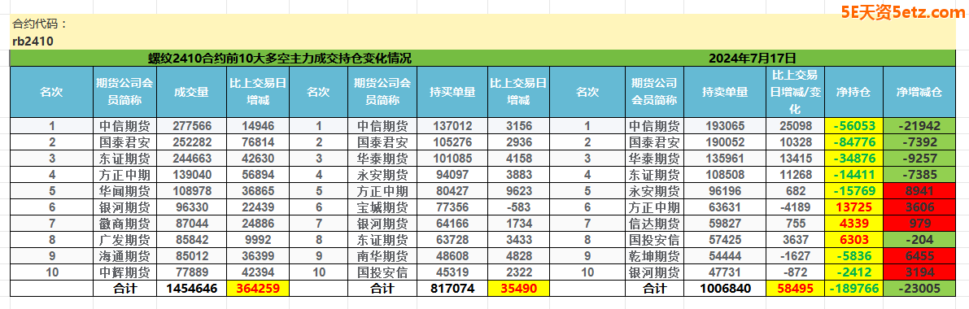Click the 成交量 column header
This screenshot has width=969, height=309.
(191, 92)
